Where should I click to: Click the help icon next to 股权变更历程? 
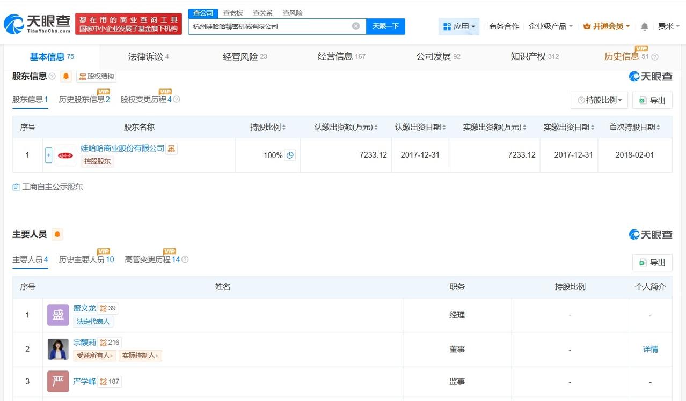(x=177, y=100)
